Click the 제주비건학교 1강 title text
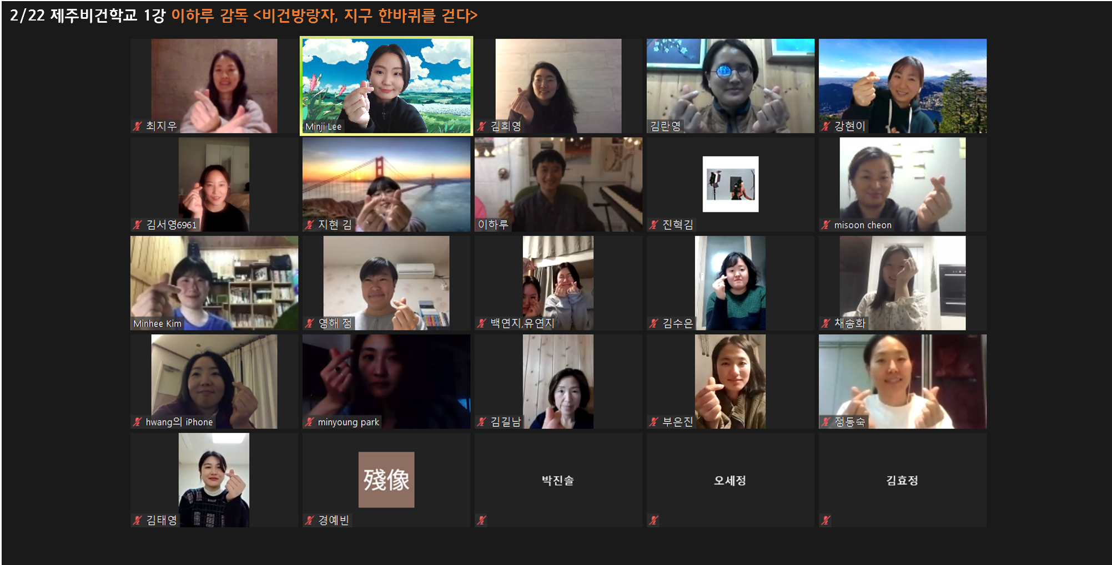The width and height of the screenshot is (1112, 565). [108, 16]
